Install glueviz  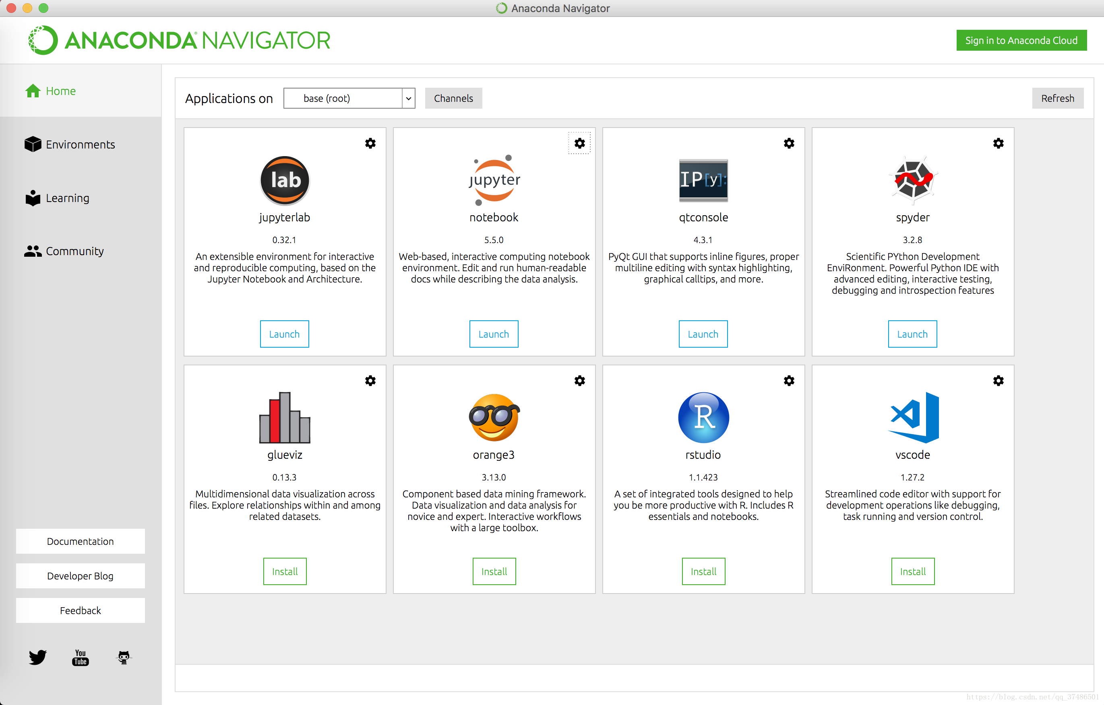coord(285,571)
